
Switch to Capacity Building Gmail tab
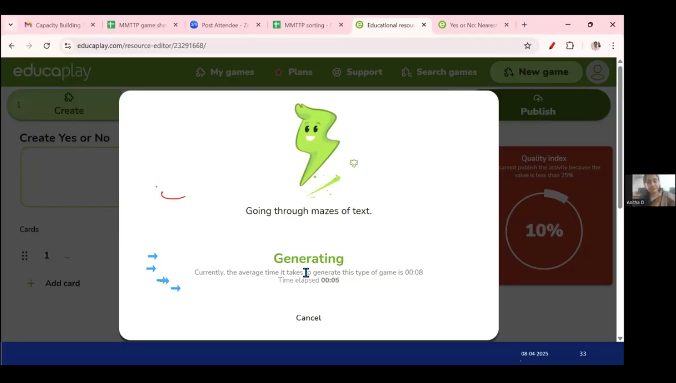[x=58, y=25]
